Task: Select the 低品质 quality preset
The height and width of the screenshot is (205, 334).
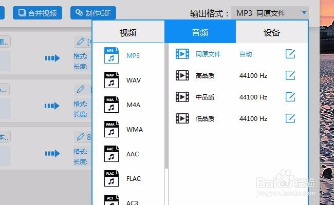Action: click(205, 118)
